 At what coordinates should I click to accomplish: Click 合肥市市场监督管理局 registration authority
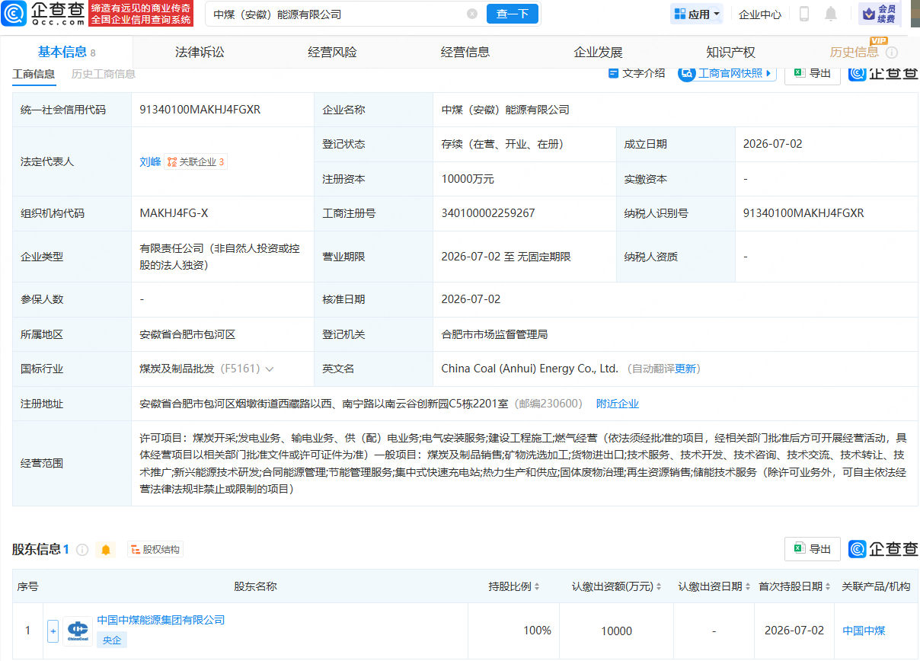tap(494, 334)
